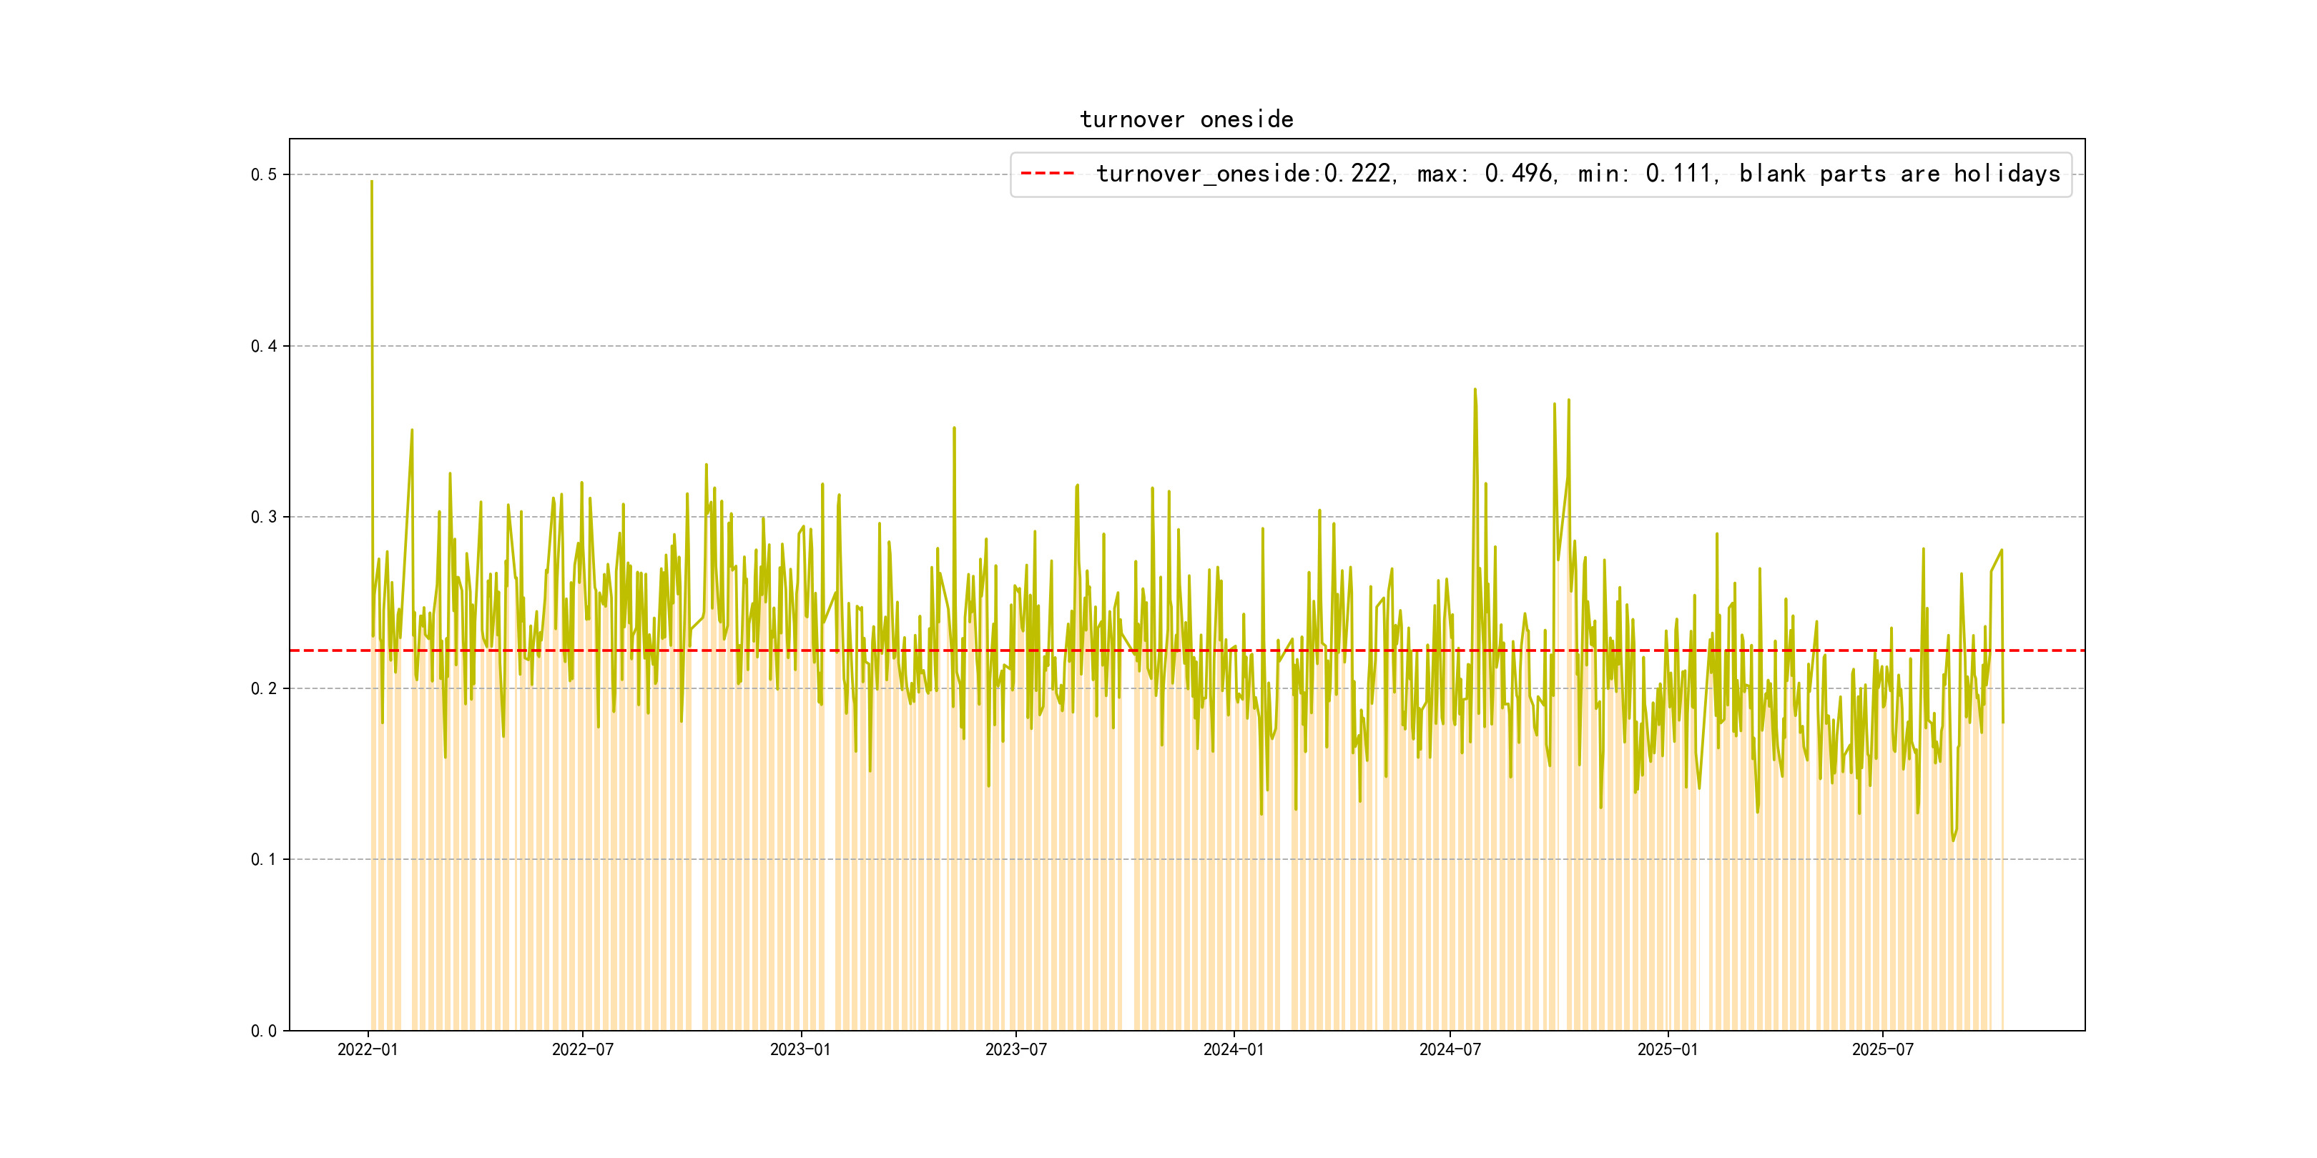Select the 2025-07 x-axis date label

point(1881,1049)
